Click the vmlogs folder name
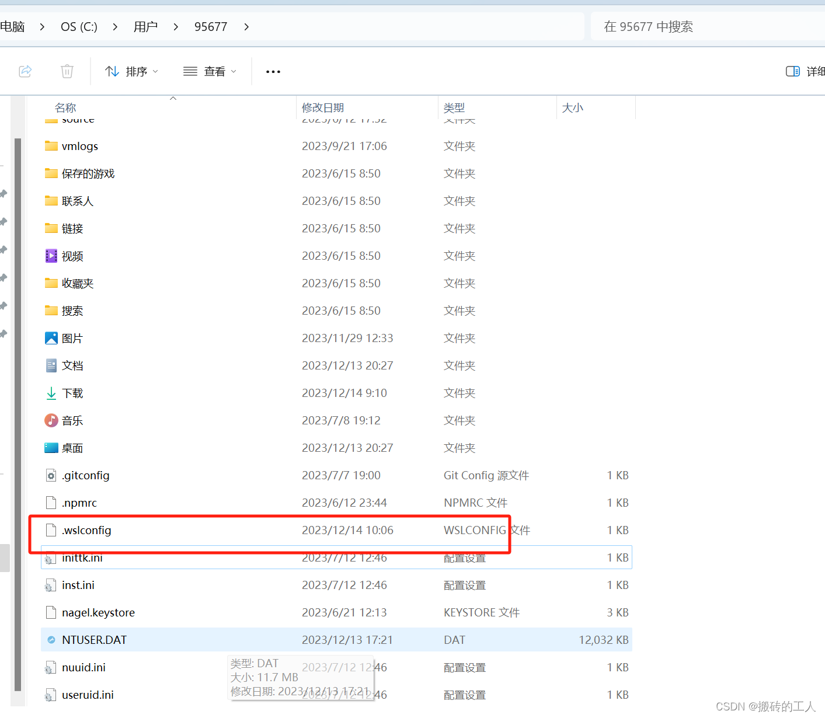Viewport: 825px width, 718px height. 80,146
